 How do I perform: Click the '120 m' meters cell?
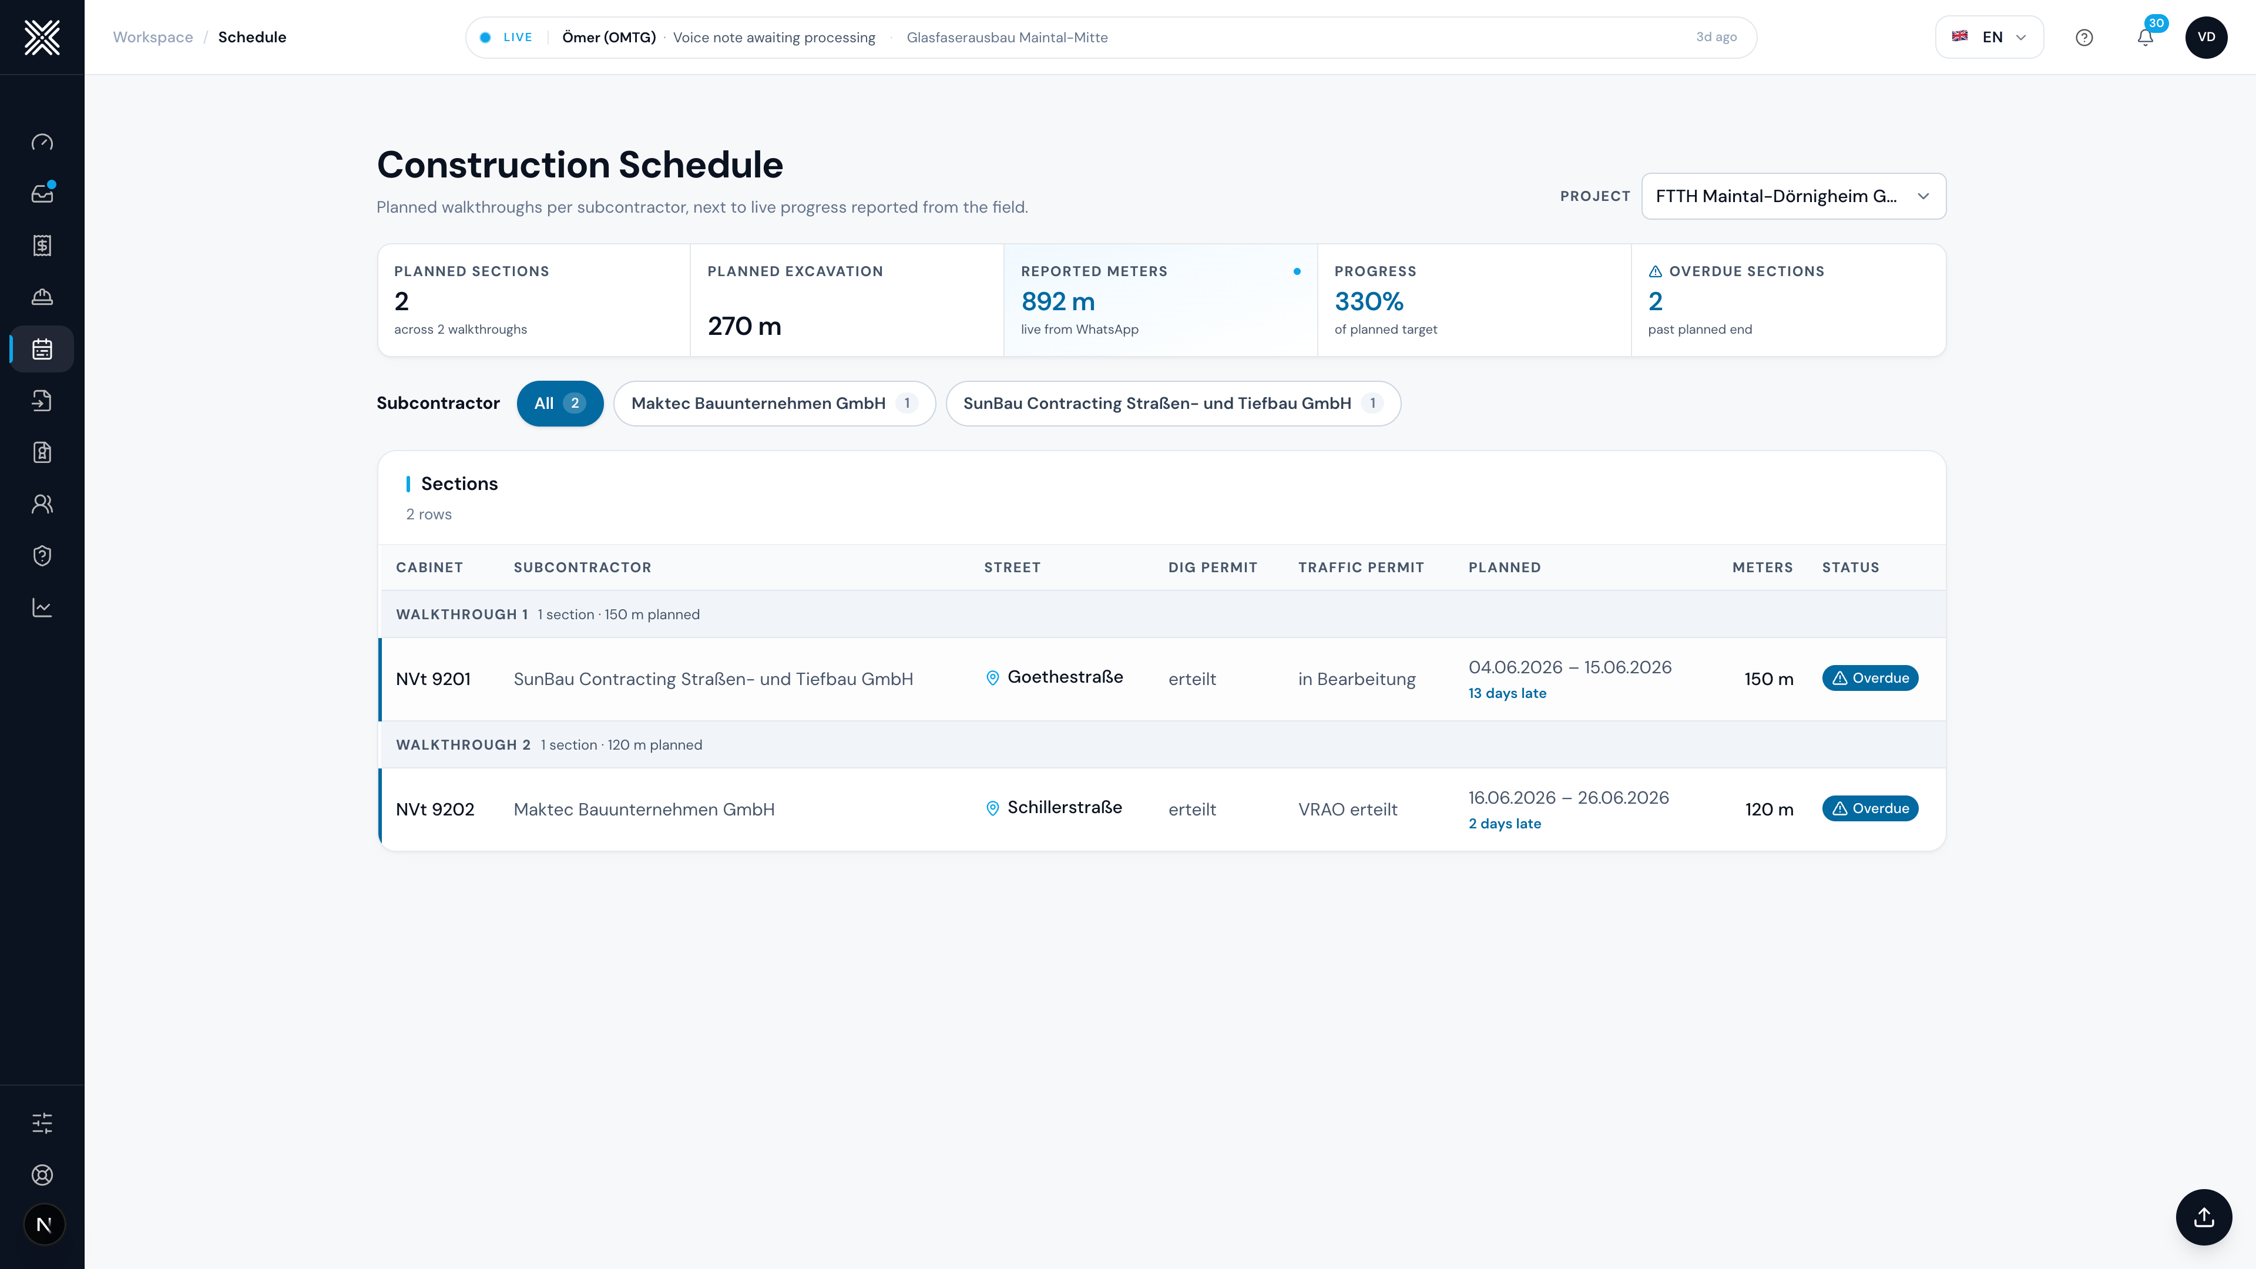click(1769, 809)
